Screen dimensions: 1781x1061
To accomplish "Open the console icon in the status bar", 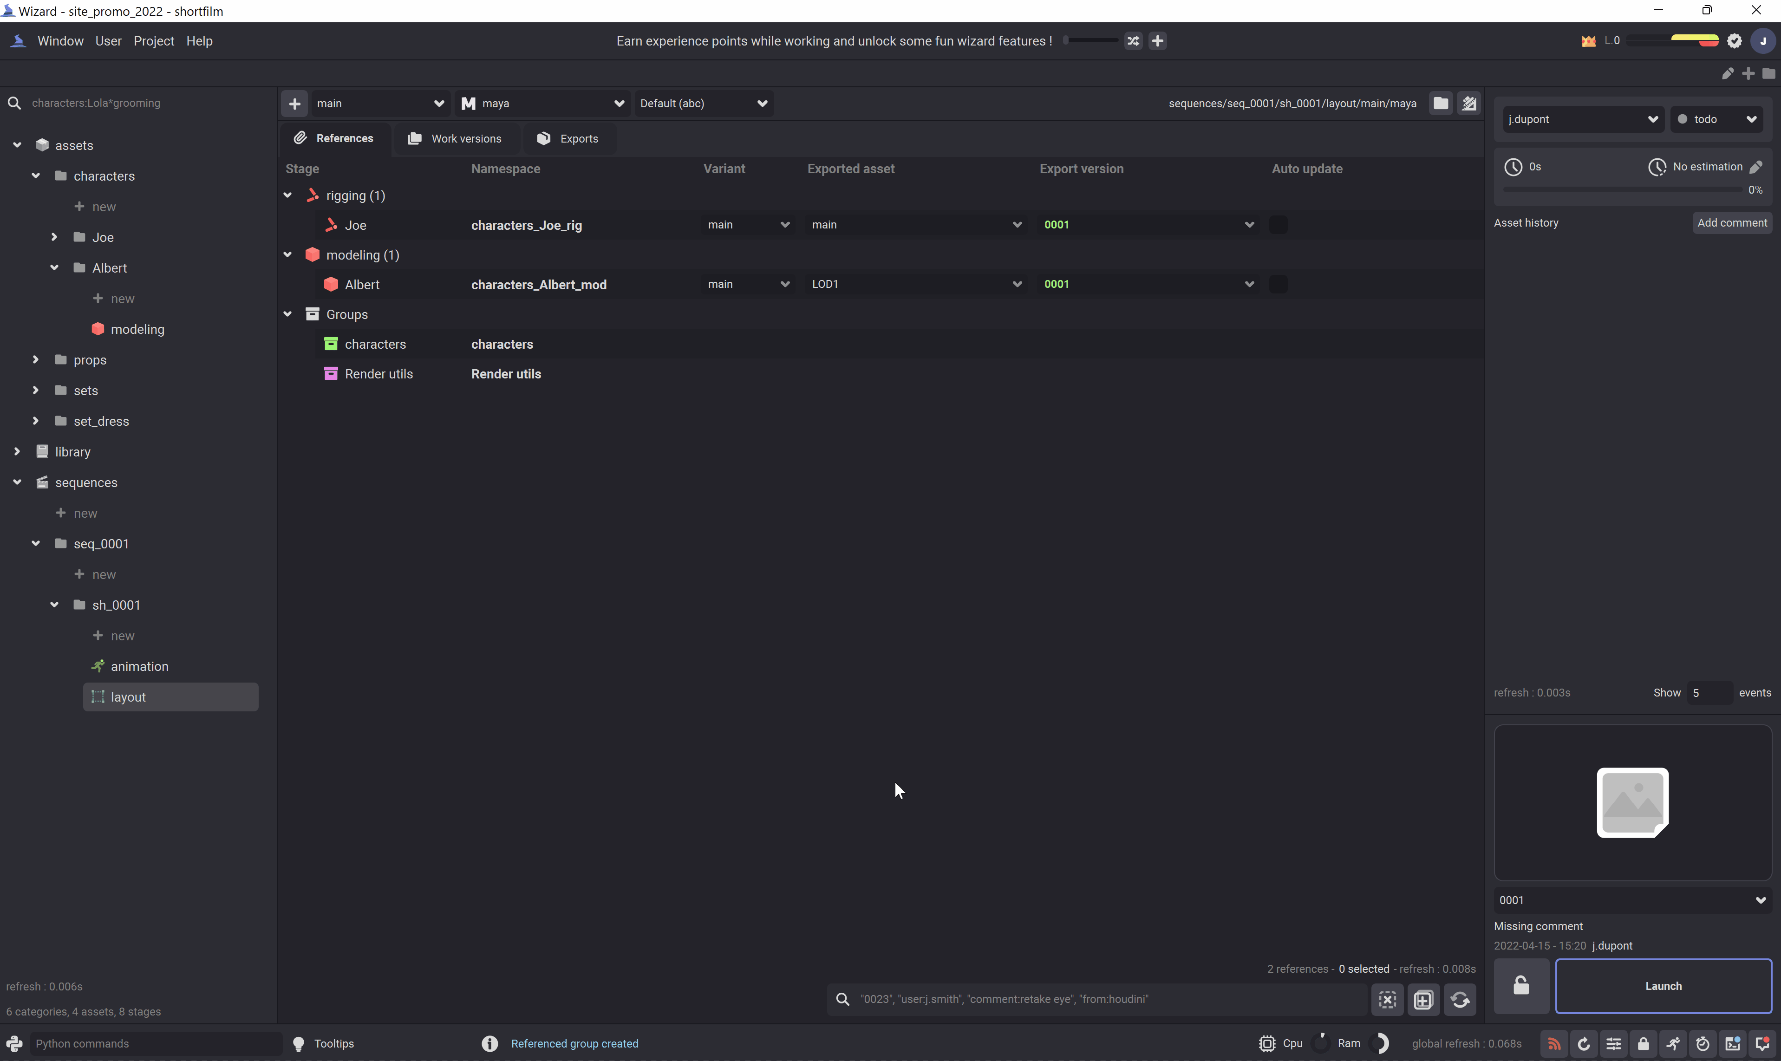I will pos(1733,1044).
